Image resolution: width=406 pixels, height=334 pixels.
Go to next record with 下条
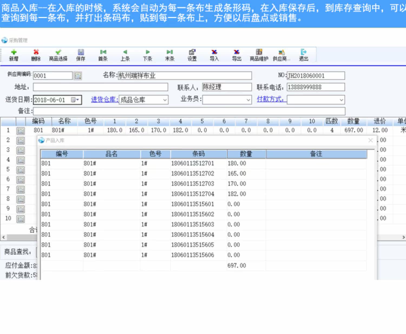(x=148, y=55)
